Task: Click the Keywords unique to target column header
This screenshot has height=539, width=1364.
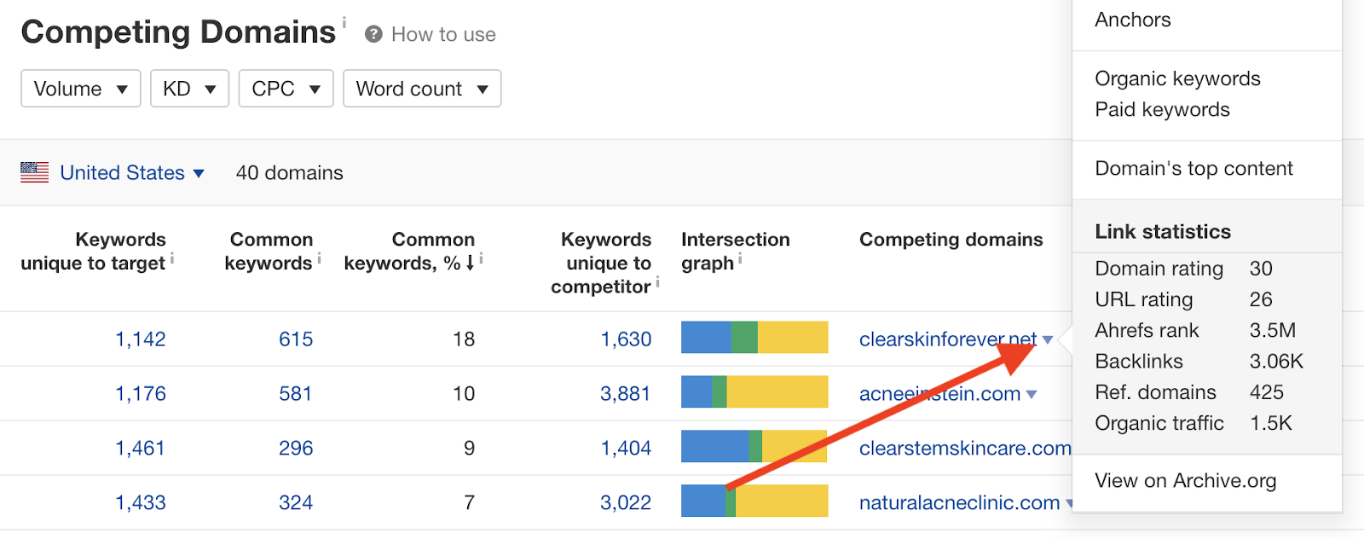Action: 93,251
